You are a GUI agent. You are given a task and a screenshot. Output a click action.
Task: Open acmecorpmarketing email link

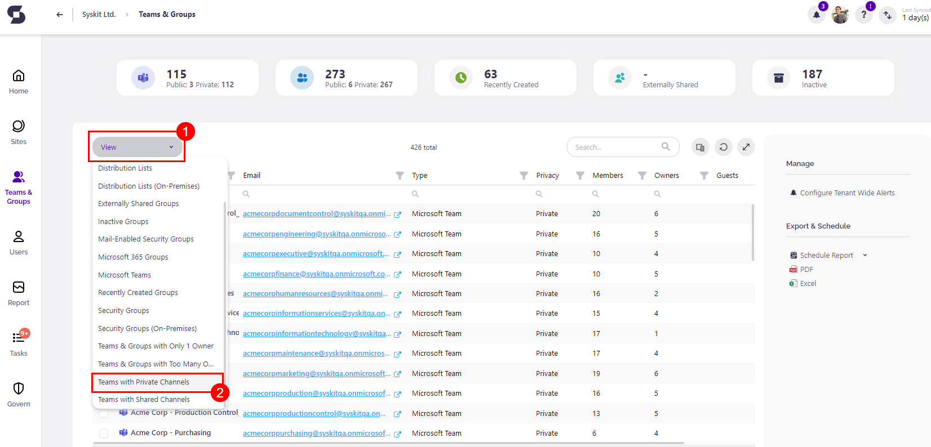point(317,373)
